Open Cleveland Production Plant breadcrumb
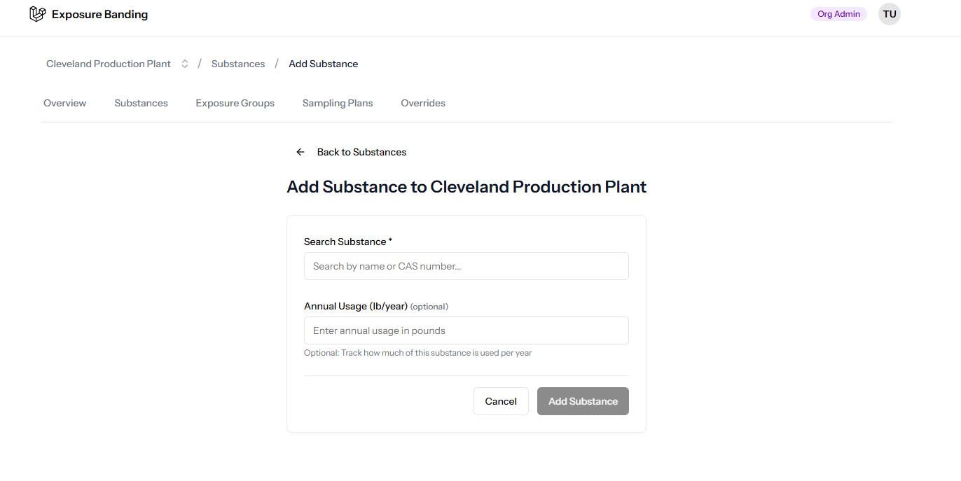The image size is (961, 481). tap(109, 64)
